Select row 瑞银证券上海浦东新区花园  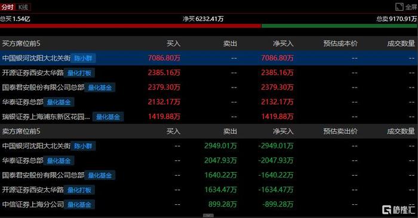(x=209, y=116)
